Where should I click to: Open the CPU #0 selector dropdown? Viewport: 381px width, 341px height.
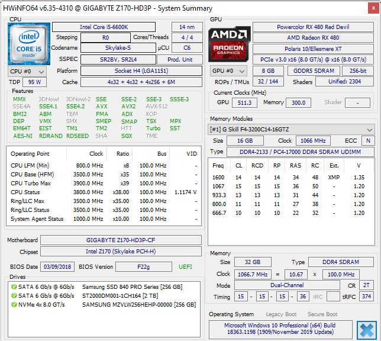27,72
